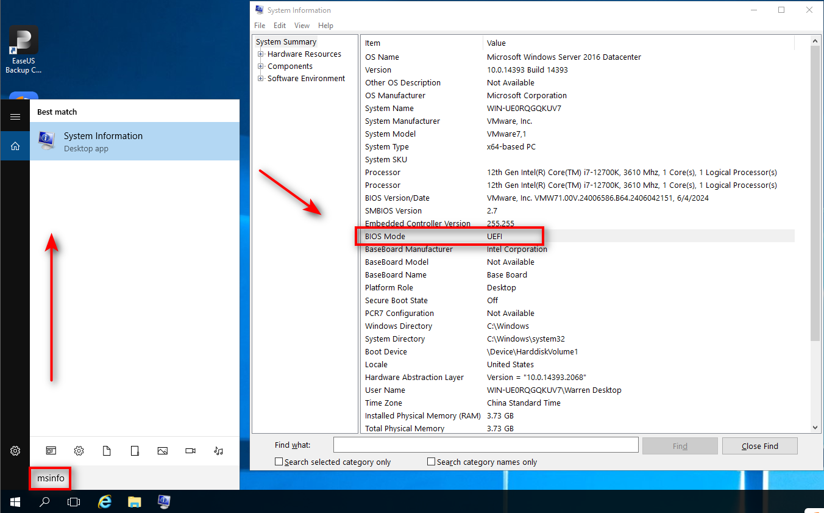Filter search results by Settings gear icon
The image size is (824, 513).
coord(79,451)
